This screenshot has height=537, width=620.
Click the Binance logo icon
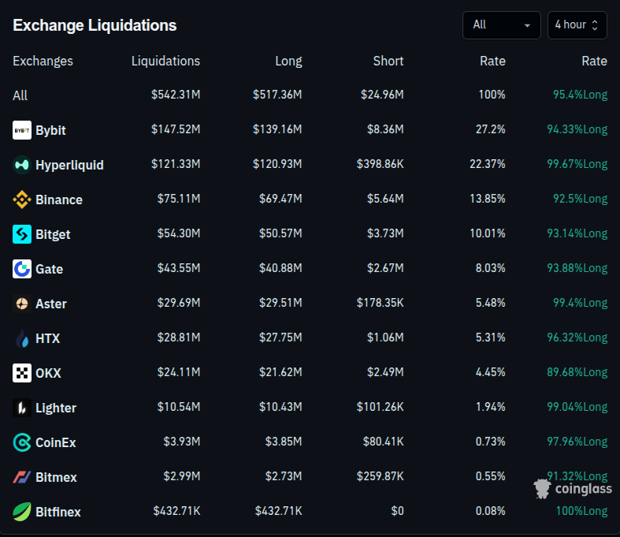click(22, 200)
